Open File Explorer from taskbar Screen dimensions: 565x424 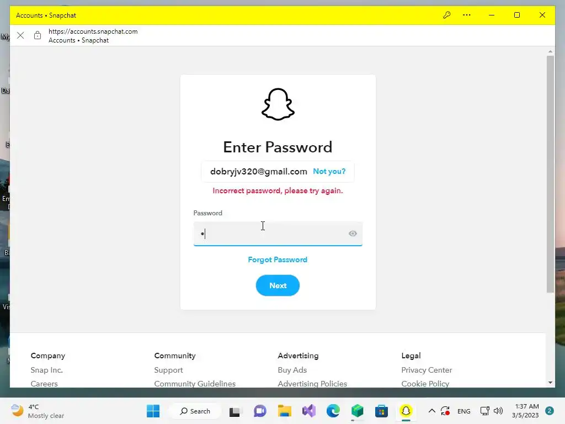pos(284,411)
